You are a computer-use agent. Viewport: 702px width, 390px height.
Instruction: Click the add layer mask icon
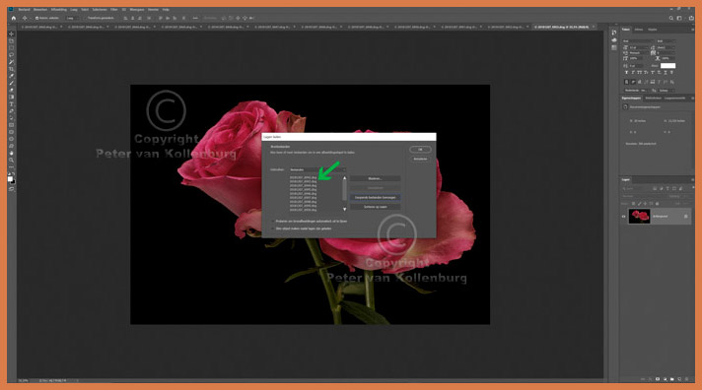coord(658,379)
